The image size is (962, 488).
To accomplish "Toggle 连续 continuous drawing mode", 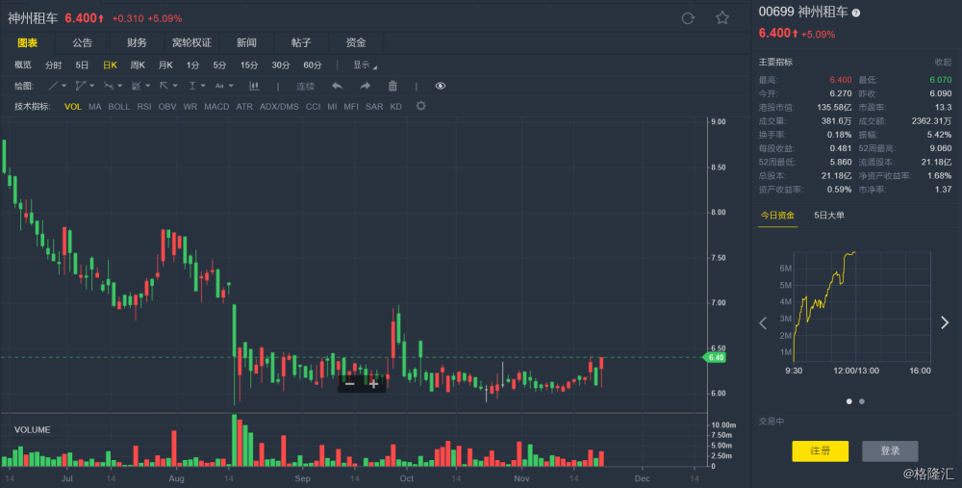I will click(x=305, y=86).
